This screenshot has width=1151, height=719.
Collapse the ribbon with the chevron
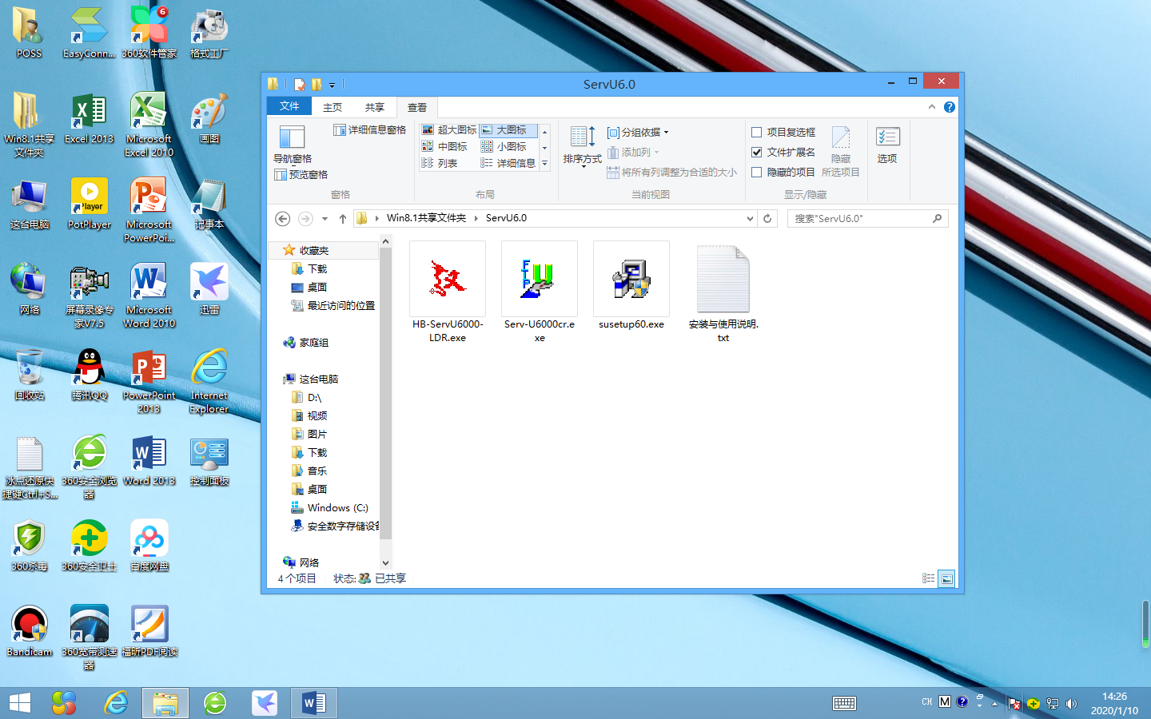coord(932,107)
